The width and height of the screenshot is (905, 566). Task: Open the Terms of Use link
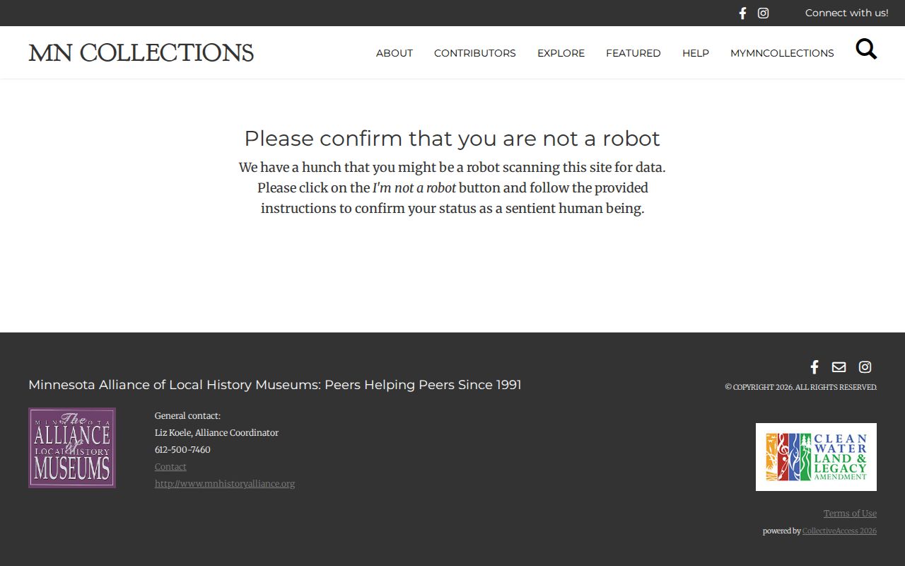[850, 514]
